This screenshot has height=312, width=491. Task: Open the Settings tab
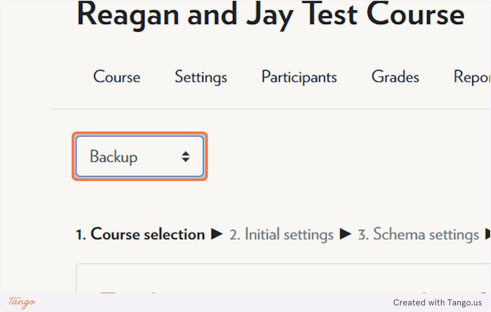201,77
